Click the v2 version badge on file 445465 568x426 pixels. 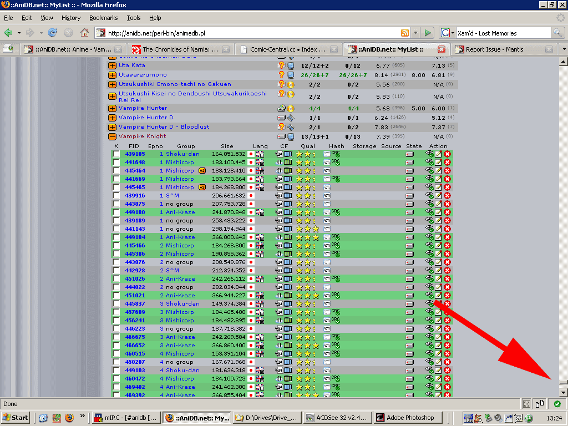click(202, 187)
